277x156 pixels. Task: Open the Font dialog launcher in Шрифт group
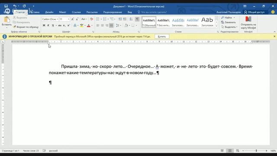93,32
